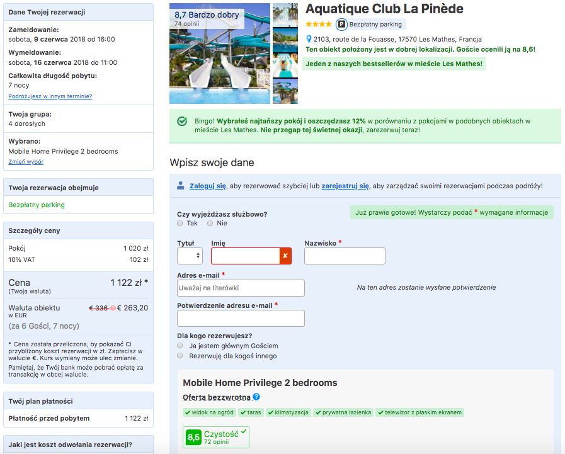Screen dimensions: 565x454
Task: Click the Zaloguj się link
Action: [208, 186]
